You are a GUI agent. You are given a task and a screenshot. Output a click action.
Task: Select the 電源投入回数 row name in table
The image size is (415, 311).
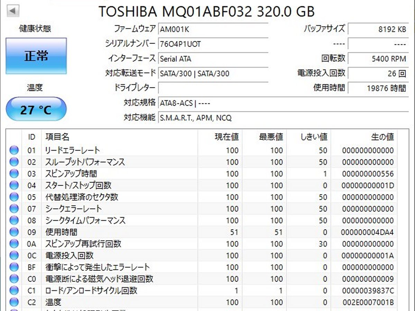click(70, 256)
